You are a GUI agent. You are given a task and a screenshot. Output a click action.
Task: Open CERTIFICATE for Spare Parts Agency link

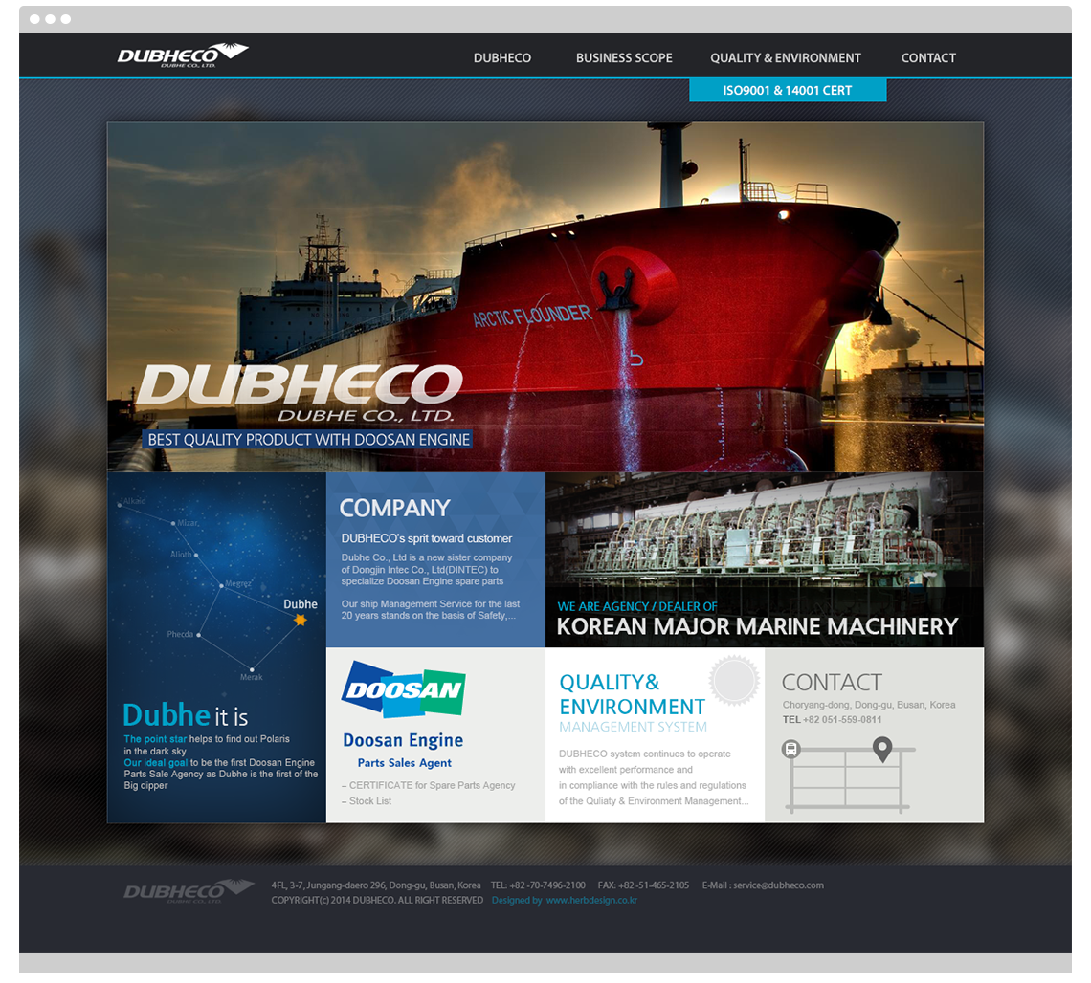429,785
